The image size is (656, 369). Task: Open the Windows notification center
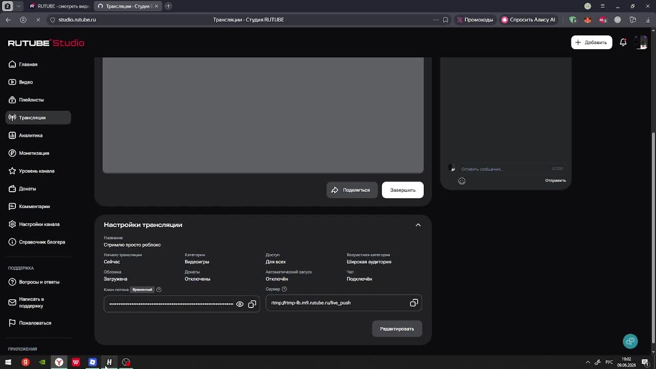[x=645, y=362]
